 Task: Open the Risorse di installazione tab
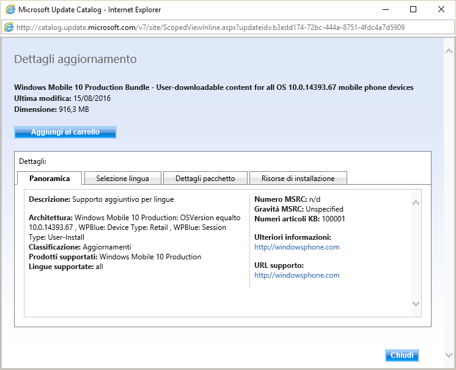coord(298,179)
